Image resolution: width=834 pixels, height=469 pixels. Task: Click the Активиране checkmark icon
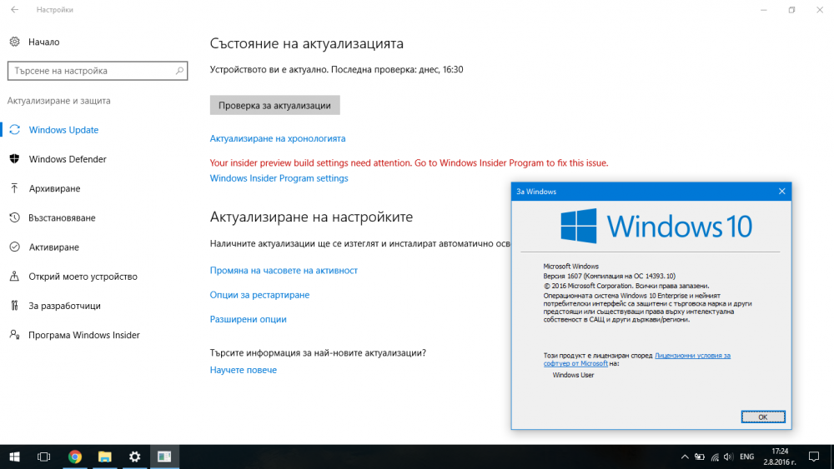point(15,247)
